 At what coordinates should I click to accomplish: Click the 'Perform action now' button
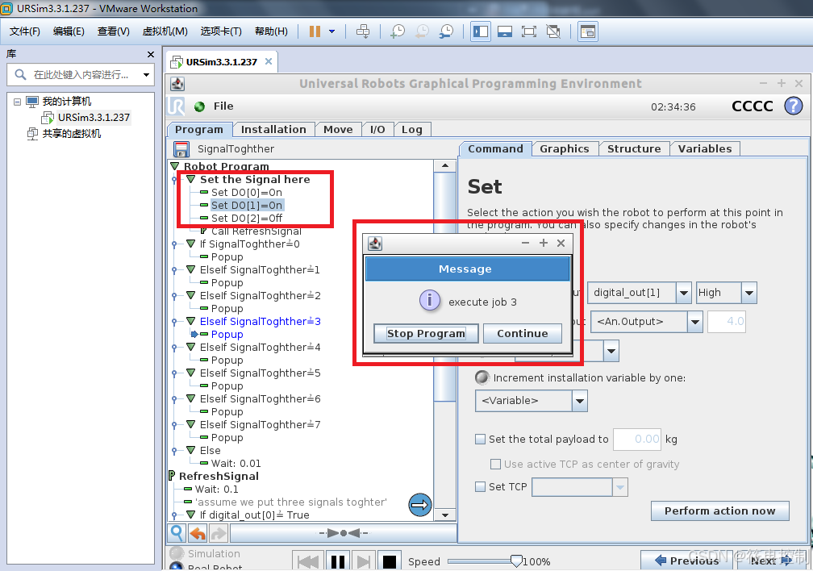720,511
